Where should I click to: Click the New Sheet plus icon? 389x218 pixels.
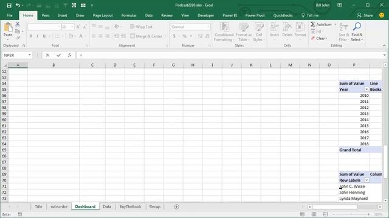tap(176, 206)
